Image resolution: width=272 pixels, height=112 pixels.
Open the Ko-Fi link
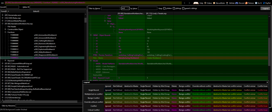(258, 3)
